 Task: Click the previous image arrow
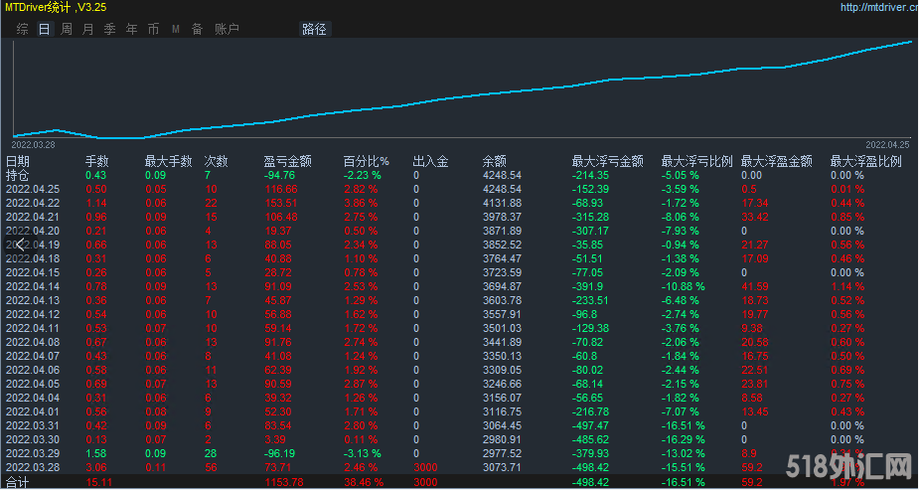(x=20, y=245)
